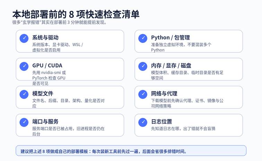Click the checkmark icon beside 端口与服务
Viewport: 262px width, 161px height.
[x=24, y=122]
